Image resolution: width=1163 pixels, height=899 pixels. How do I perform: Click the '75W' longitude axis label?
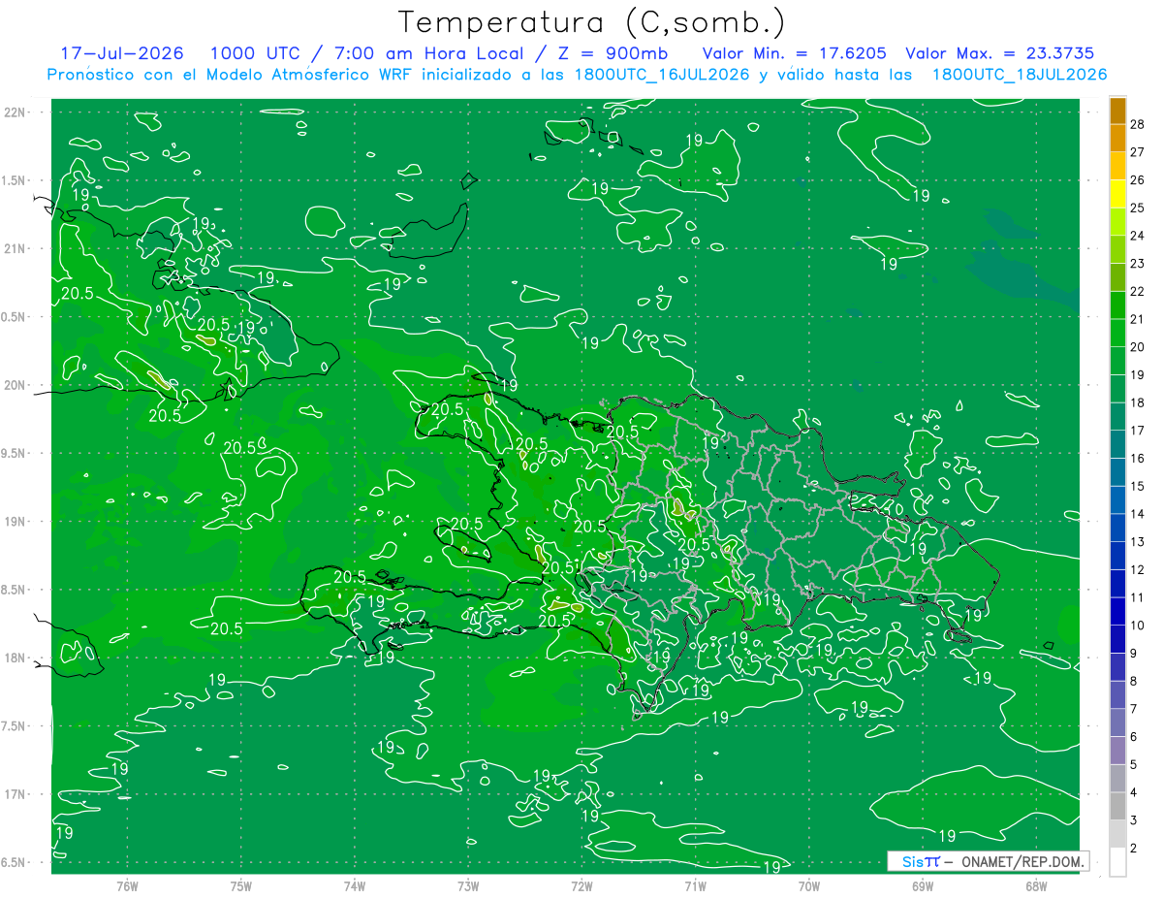click(241, 885)
